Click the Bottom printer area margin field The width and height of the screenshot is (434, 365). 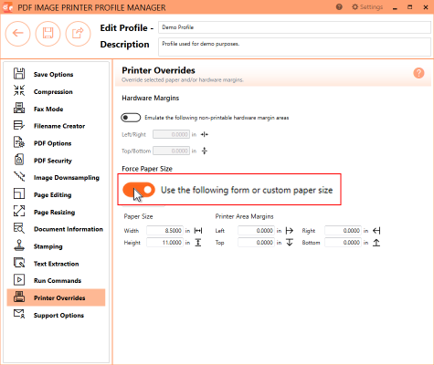pyautogui.click(x=343, y=243)
